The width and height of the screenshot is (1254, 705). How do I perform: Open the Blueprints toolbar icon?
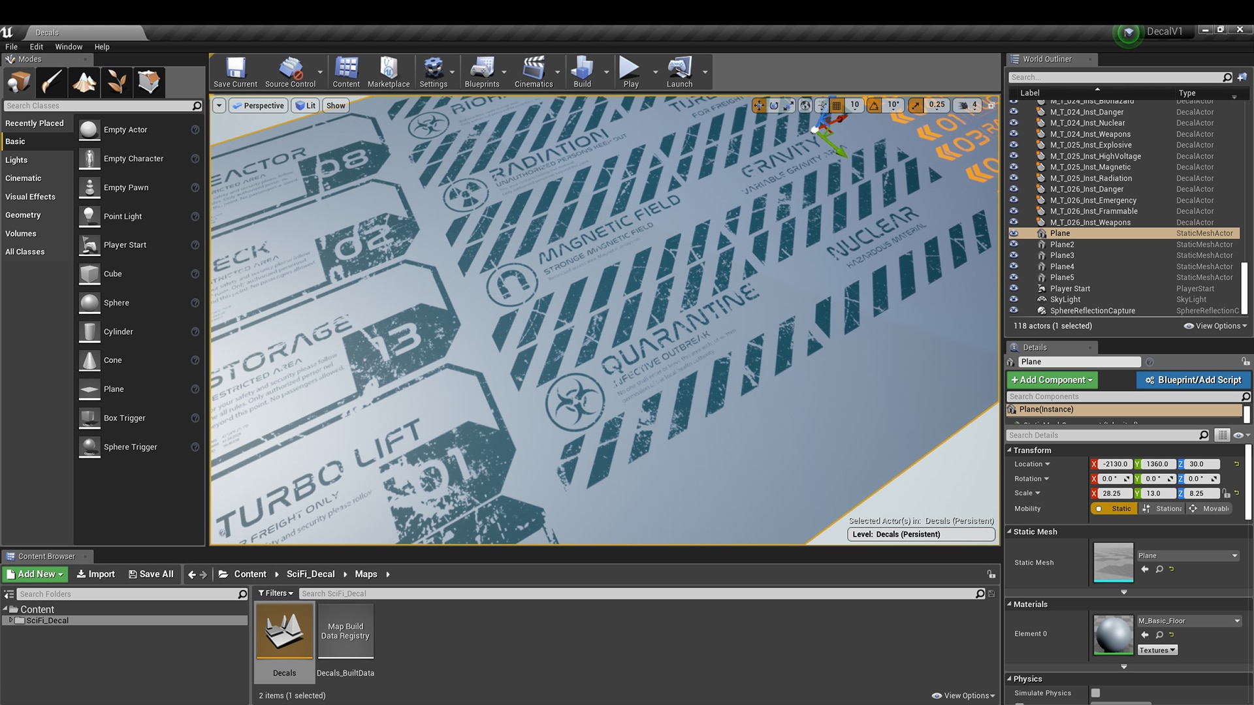(483, 72)
